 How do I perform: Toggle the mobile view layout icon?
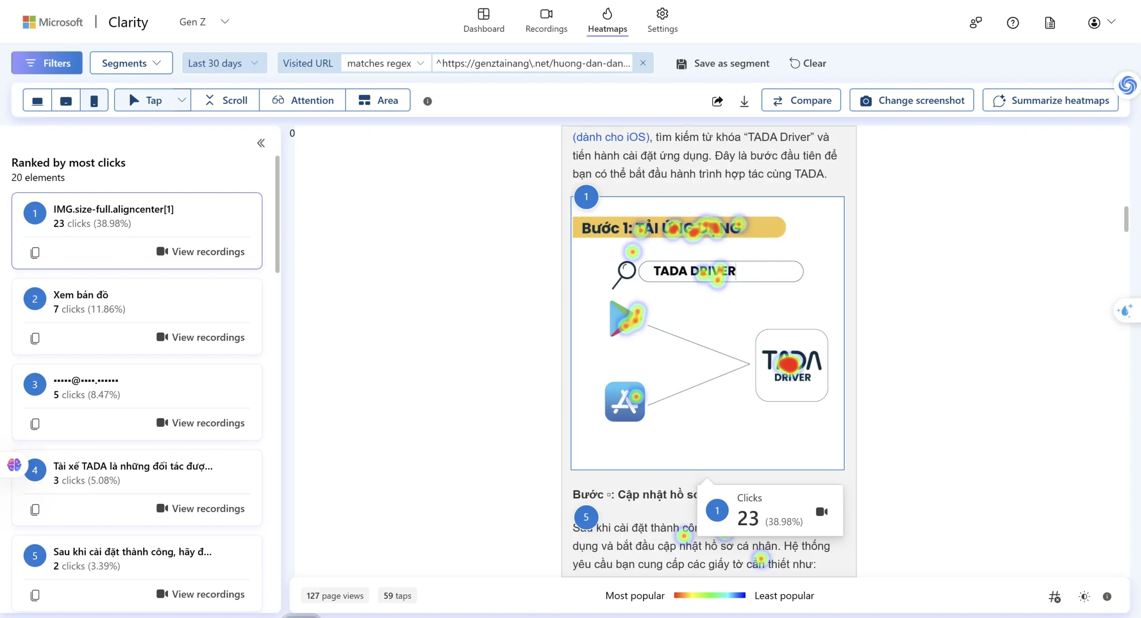94,100
